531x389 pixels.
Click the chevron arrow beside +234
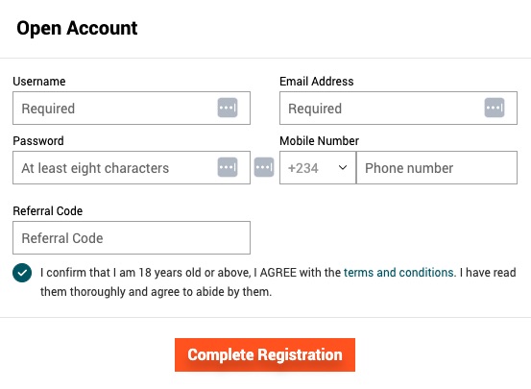(x=343, y=167)
